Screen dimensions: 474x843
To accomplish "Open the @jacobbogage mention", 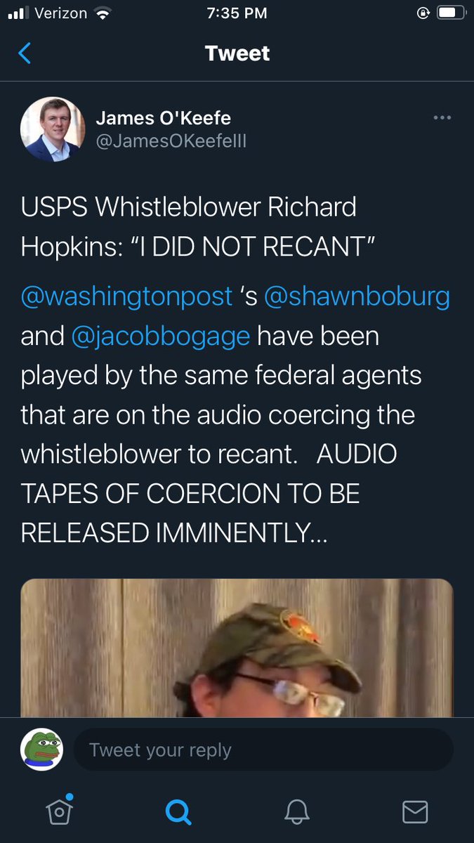I will tap(161, 336).
